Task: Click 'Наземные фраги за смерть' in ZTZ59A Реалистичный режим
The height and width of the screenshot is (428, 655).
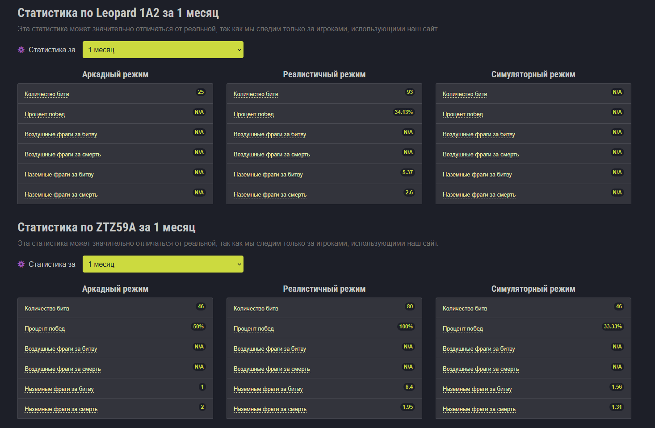Action: coord(270,409)
